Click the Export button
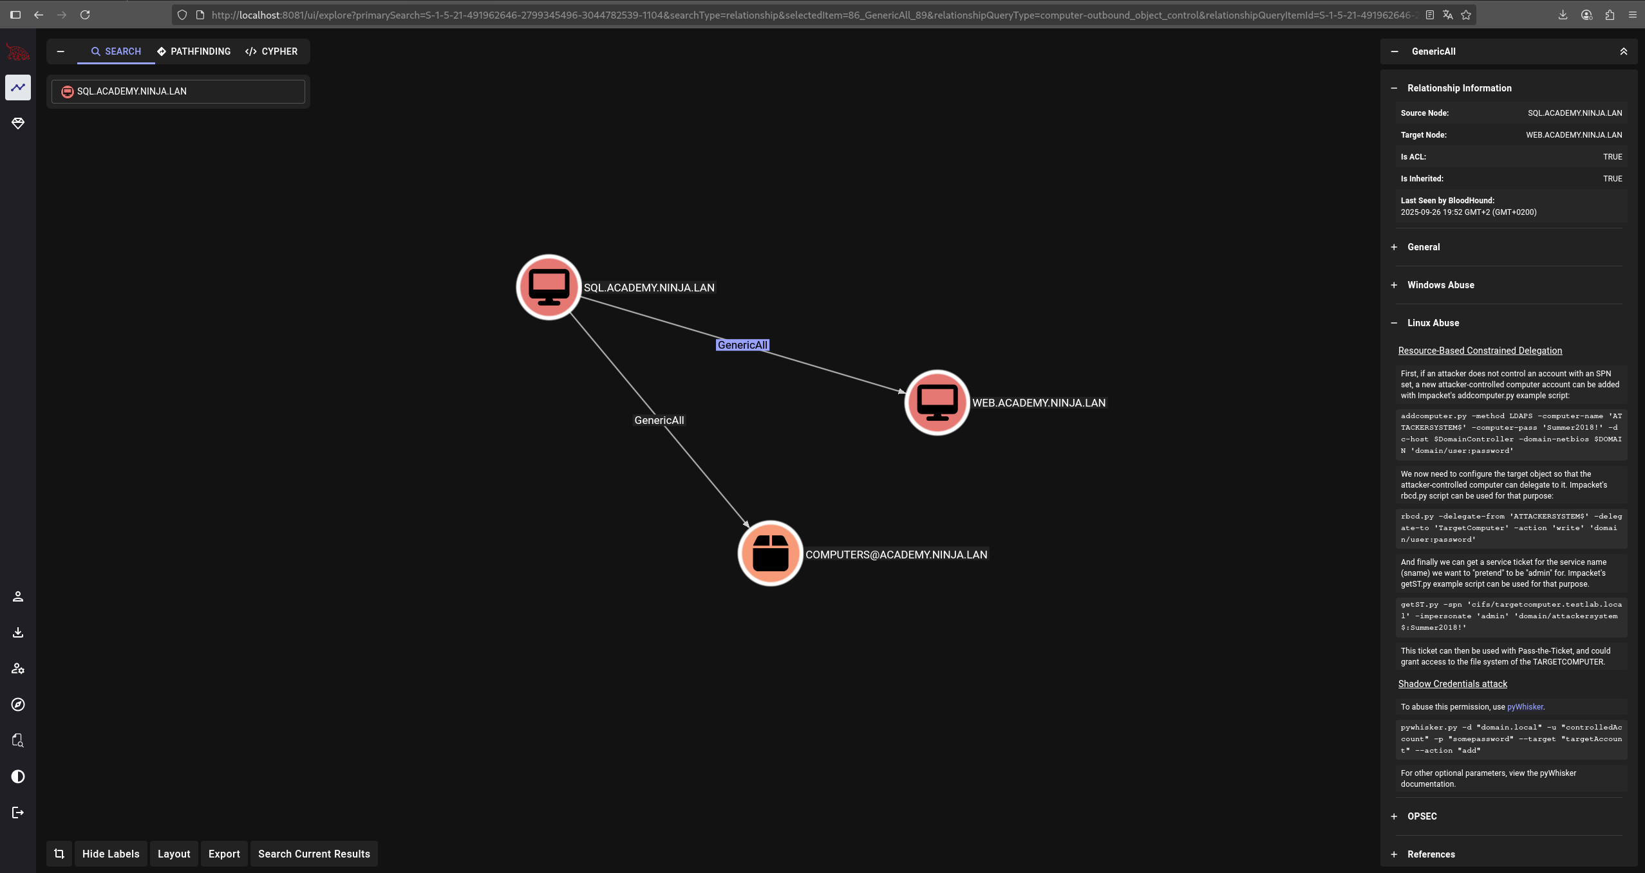 coord(224,854)
